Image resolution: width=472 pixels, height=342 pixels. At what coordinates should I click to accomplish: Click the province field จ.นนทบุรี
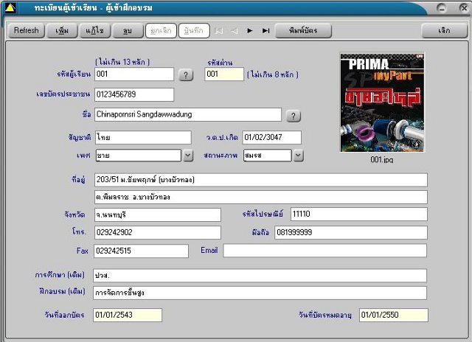coord(158,214)
